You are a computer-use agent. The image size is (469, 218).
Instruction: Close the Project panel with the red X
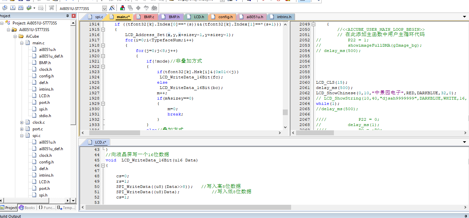click(74, 16)
